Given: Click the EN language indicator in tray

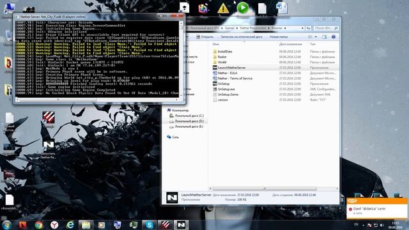Looking at the screenshot, I should 357,224.
